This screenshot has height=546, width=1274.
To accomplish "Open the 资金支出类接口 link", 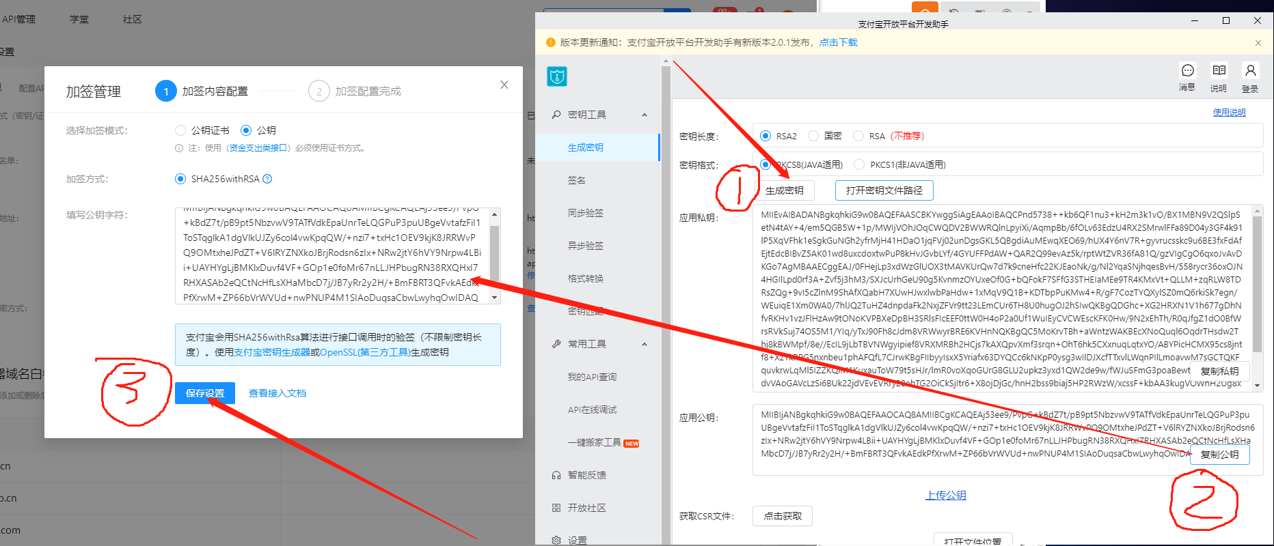I will 258,148.
